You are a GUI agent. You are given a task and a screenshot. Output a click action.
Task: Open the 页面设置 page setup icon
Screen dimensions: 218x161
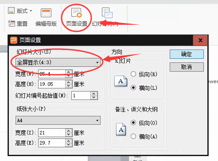77,13
